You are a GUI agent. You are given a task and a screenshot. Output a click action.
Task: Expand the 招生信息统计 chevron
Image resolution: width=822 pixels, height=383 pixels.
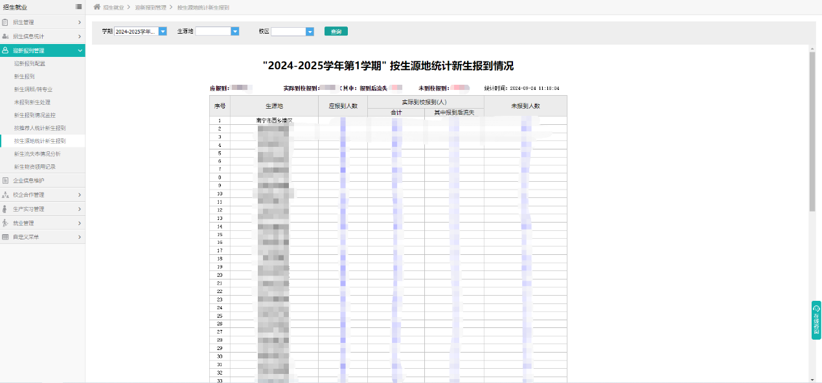tap(79, 36)
